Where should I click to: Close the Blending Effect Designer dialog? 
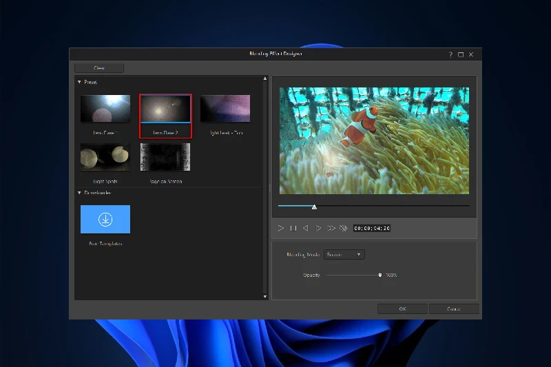point(471,54)
